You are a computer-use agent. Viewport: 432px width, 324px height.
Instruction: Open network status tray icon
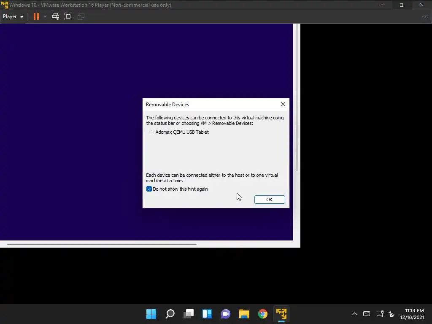pos(380,314)
